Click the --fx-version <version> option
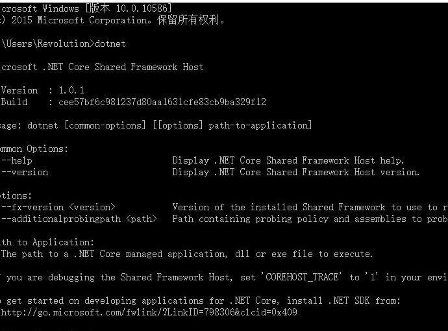Screen dimensions: 448x331 [x=58, y=207]
